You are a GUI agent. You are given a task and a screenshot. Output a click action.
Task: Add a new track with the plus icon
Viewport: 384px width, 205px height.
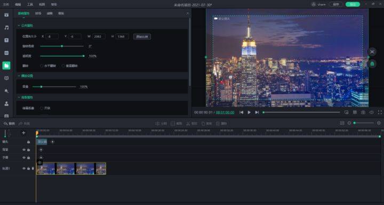(23, 133)
